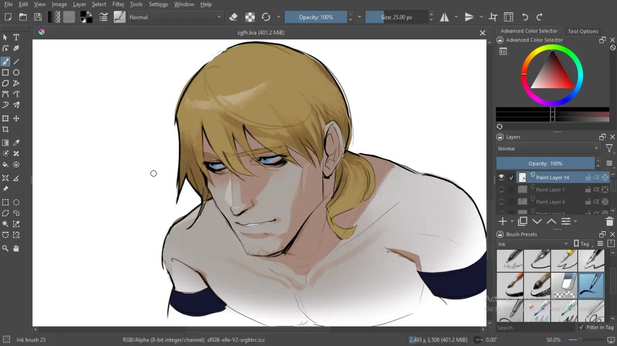
Task: Click the Tag button in Brush Presets
Action: (584, 244)
